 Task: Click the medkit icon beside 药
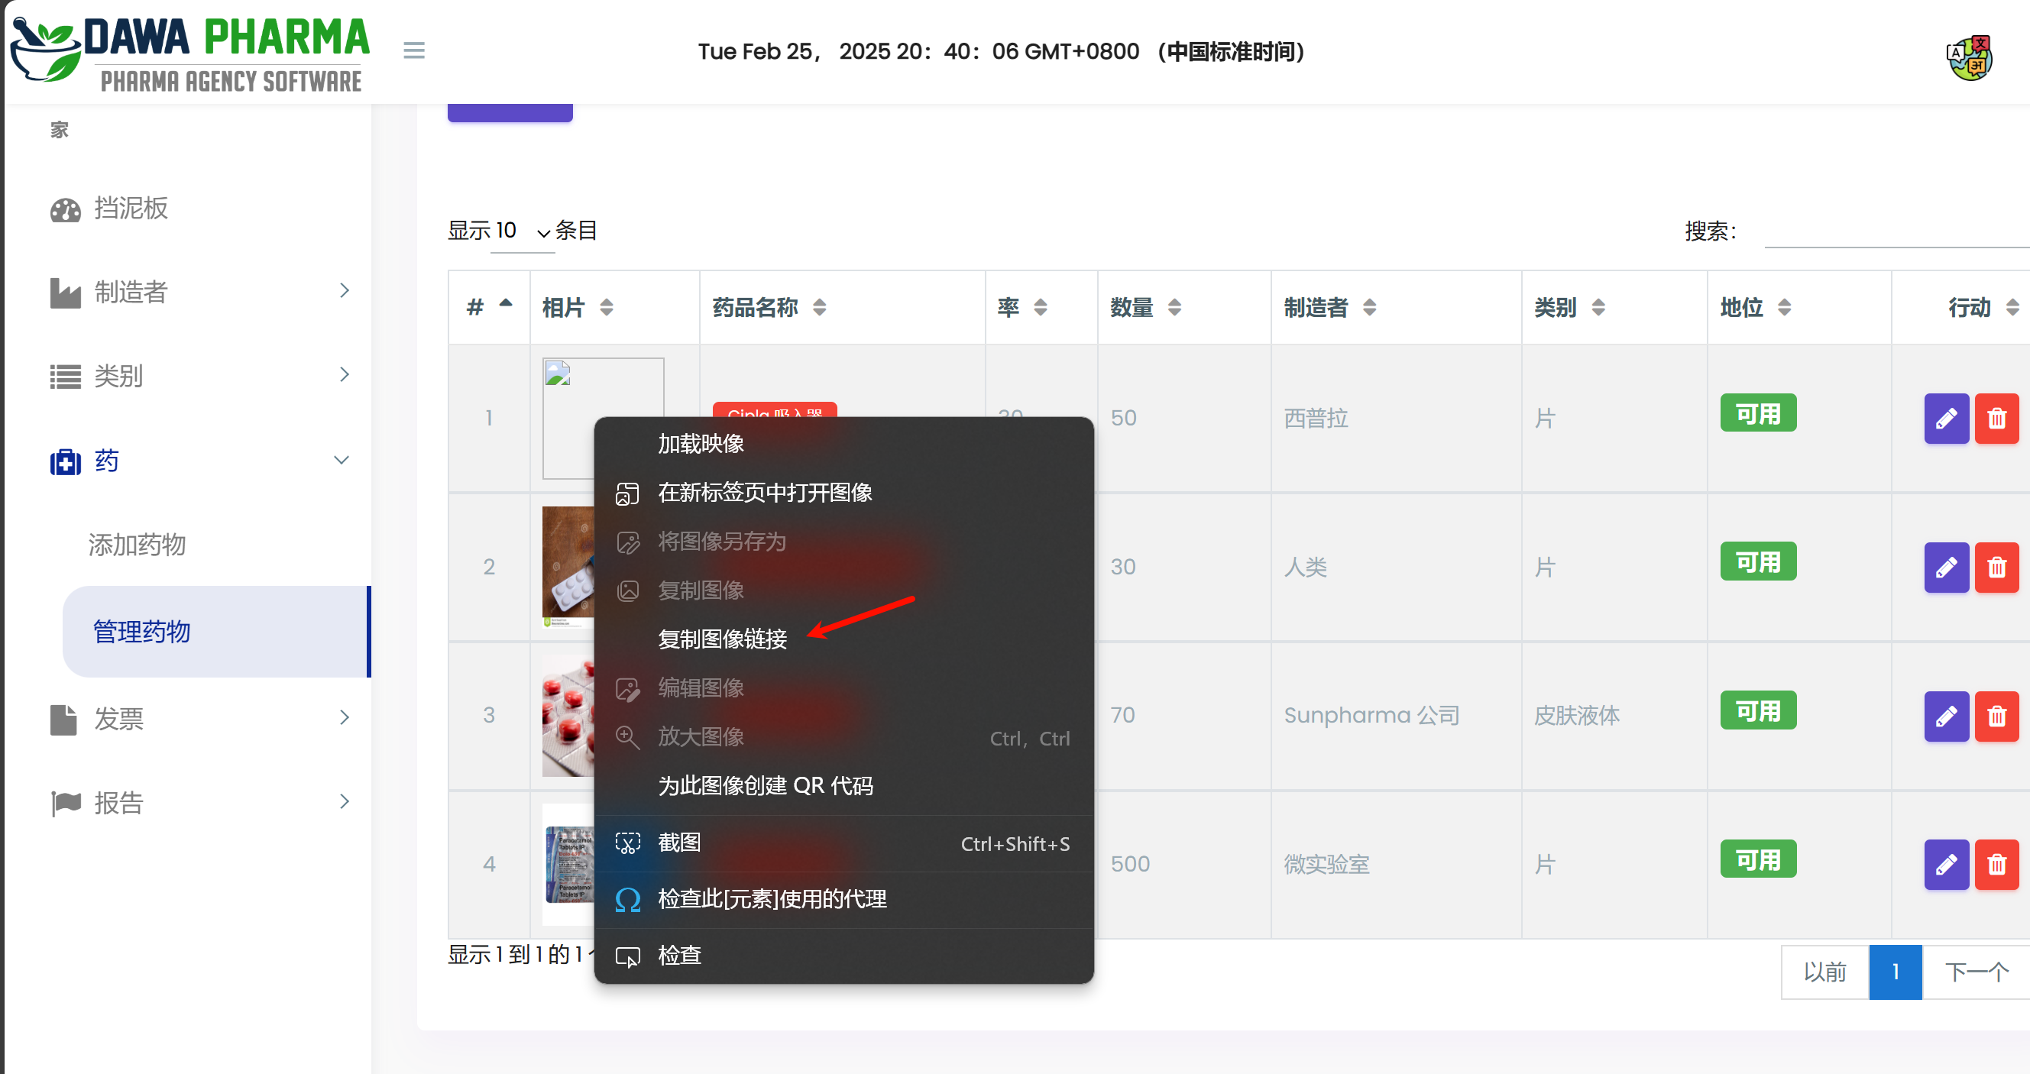click(66, 461)
